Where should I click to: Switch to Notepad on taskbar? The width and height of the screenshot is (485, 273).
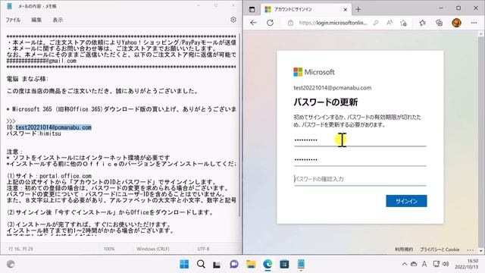(301, 264)
